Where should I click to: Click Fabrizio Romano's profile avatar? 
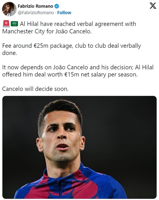(9, 9)
